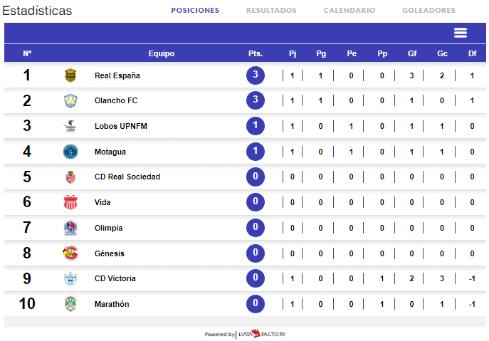489x341 pixels.
Task: Click the Olimpia team crest
Action: click(70, 228)
